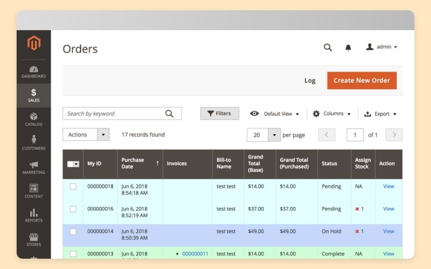Click the 17 records found text
The image size is (431, 269).
click(x=143, y=134)
